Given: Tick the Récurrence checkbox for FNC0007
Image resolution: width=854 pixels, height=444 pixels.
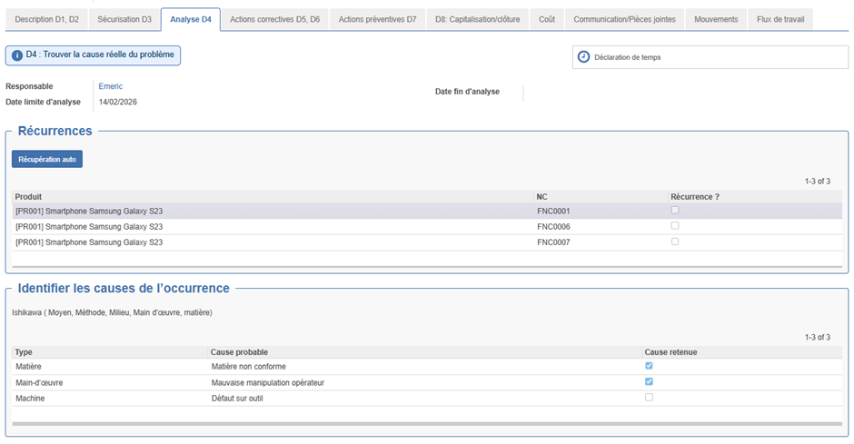Looking at the screenshot, I should 674,242.
